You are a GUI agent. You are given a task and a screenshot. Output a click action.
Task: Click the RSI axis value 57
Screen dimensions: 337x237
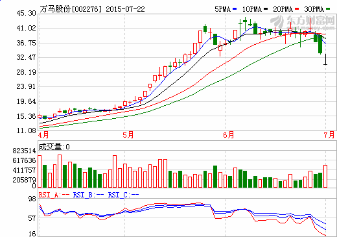pyautogui.click(x=32, y=218)
